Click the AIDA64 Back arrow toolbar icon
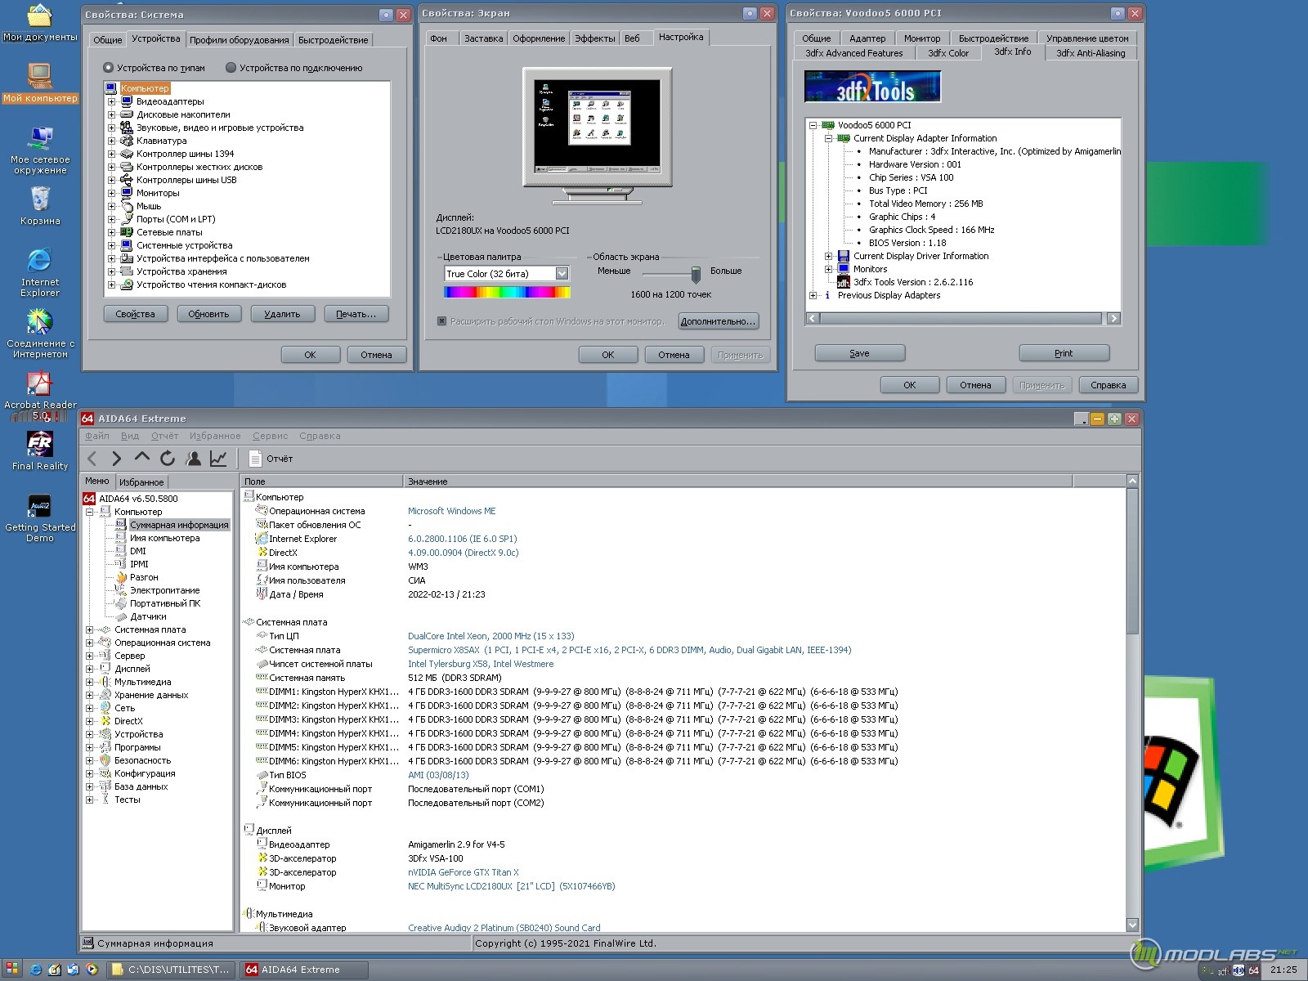The width and height of the screenshot is (1308, 981). click(x=92, y=459)
